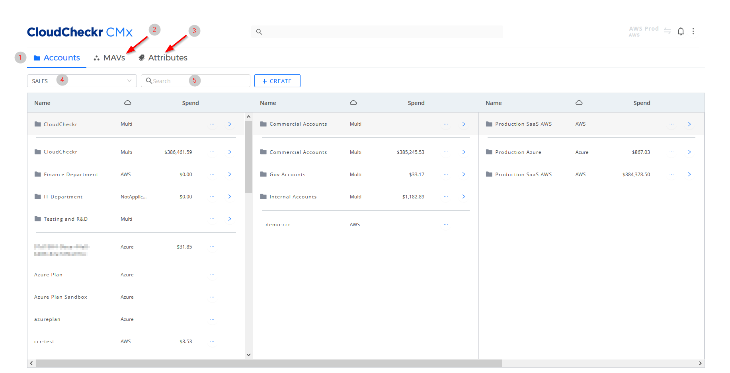Screen dimensions: 730x373
Task: Sort by Spend in third panel header
Action: (642, 103)
